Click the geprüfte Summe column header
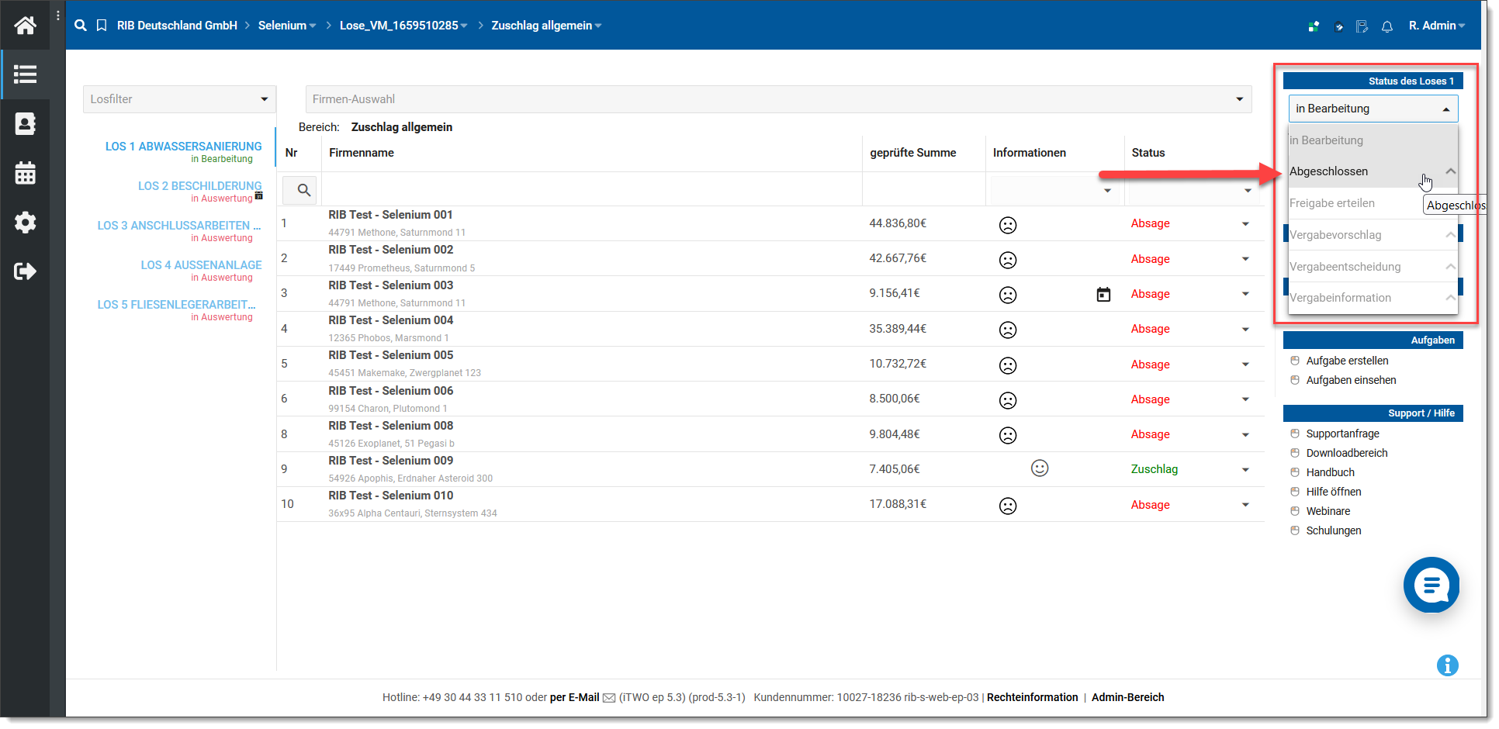This screenshot has height=729, width=1499. pyautogui.click(x=912, y=153)
